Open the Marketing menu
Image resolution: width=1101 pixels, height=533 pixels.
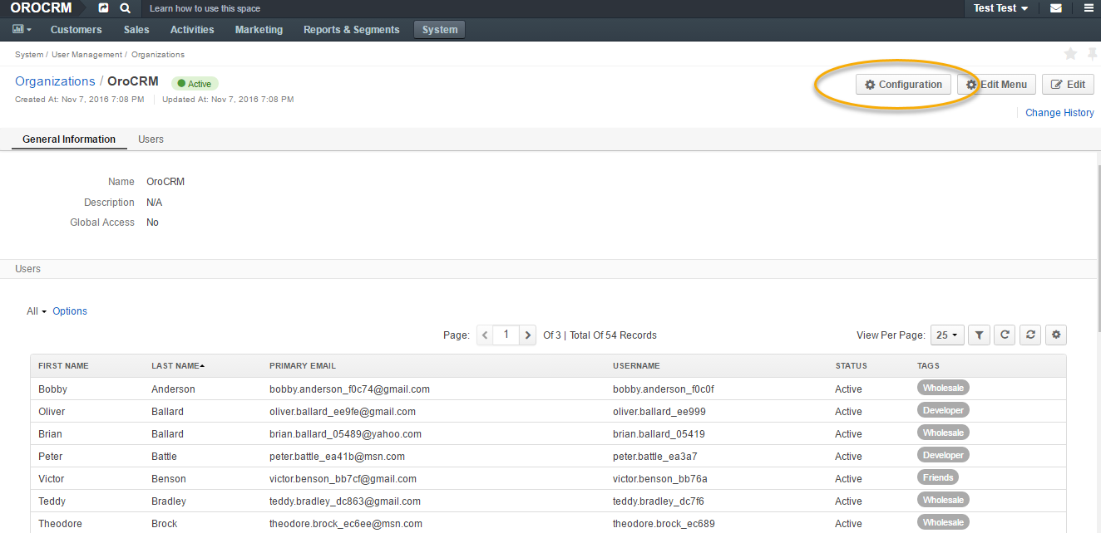pos(259,30)
